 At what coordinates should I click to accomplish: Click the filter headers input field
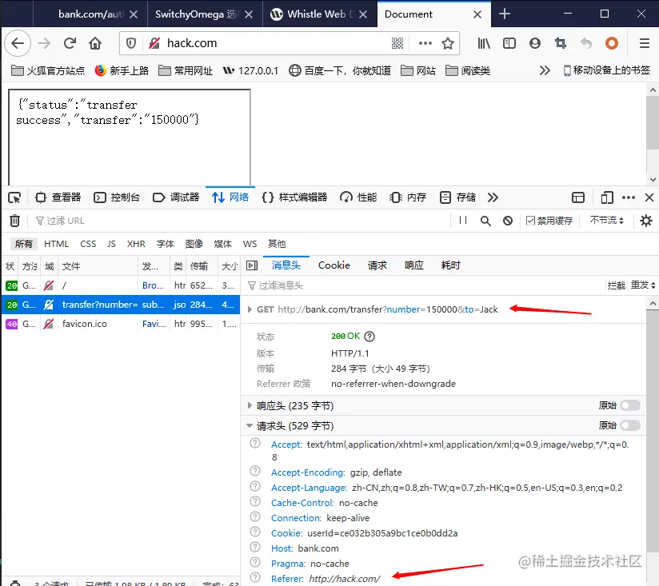click(422, 285)
